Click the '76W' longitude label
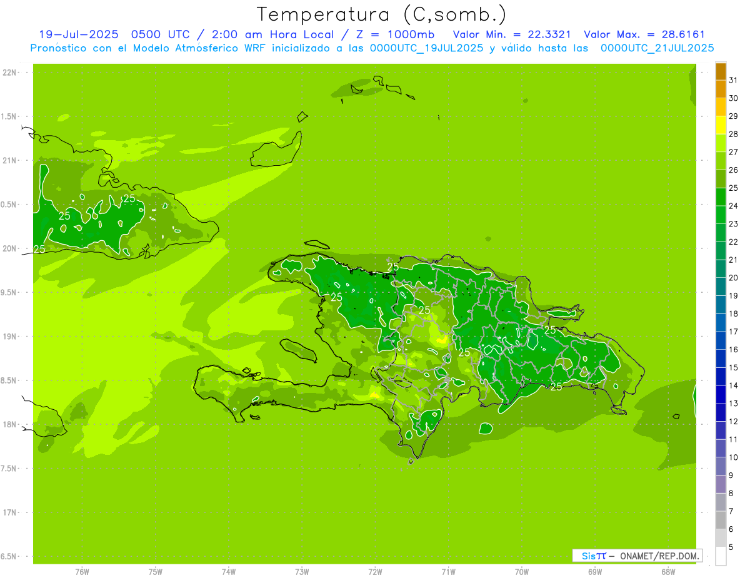 (x=82, y=572)
